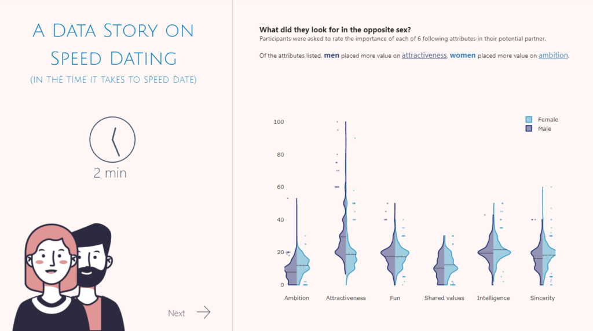Screen dimensions: 593x331
Task: Click the Shared values axis label
Action: [444, 298]
